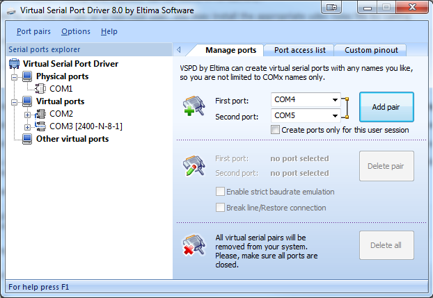The width and height of the screenshot is (433, 298).
Task: Click the Virtual Serial Port Driver root icon
Action: coord(14,64)
